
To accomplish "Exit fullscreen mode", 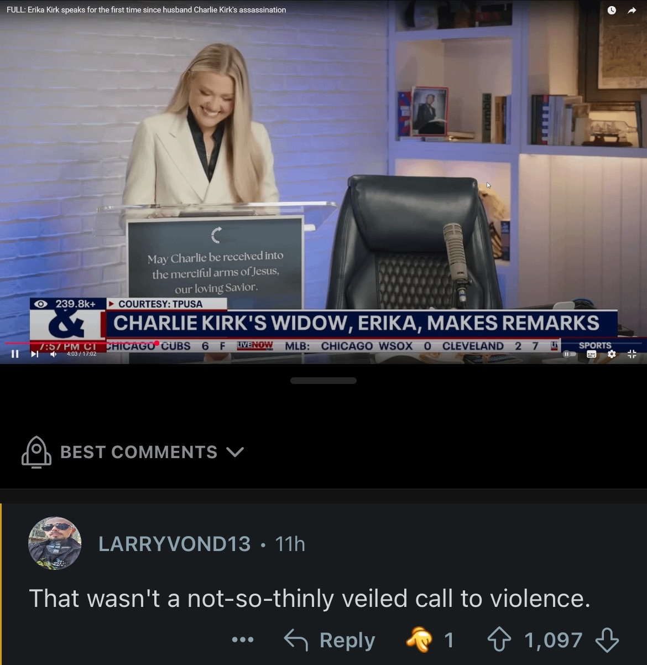I will coord(632,354).
